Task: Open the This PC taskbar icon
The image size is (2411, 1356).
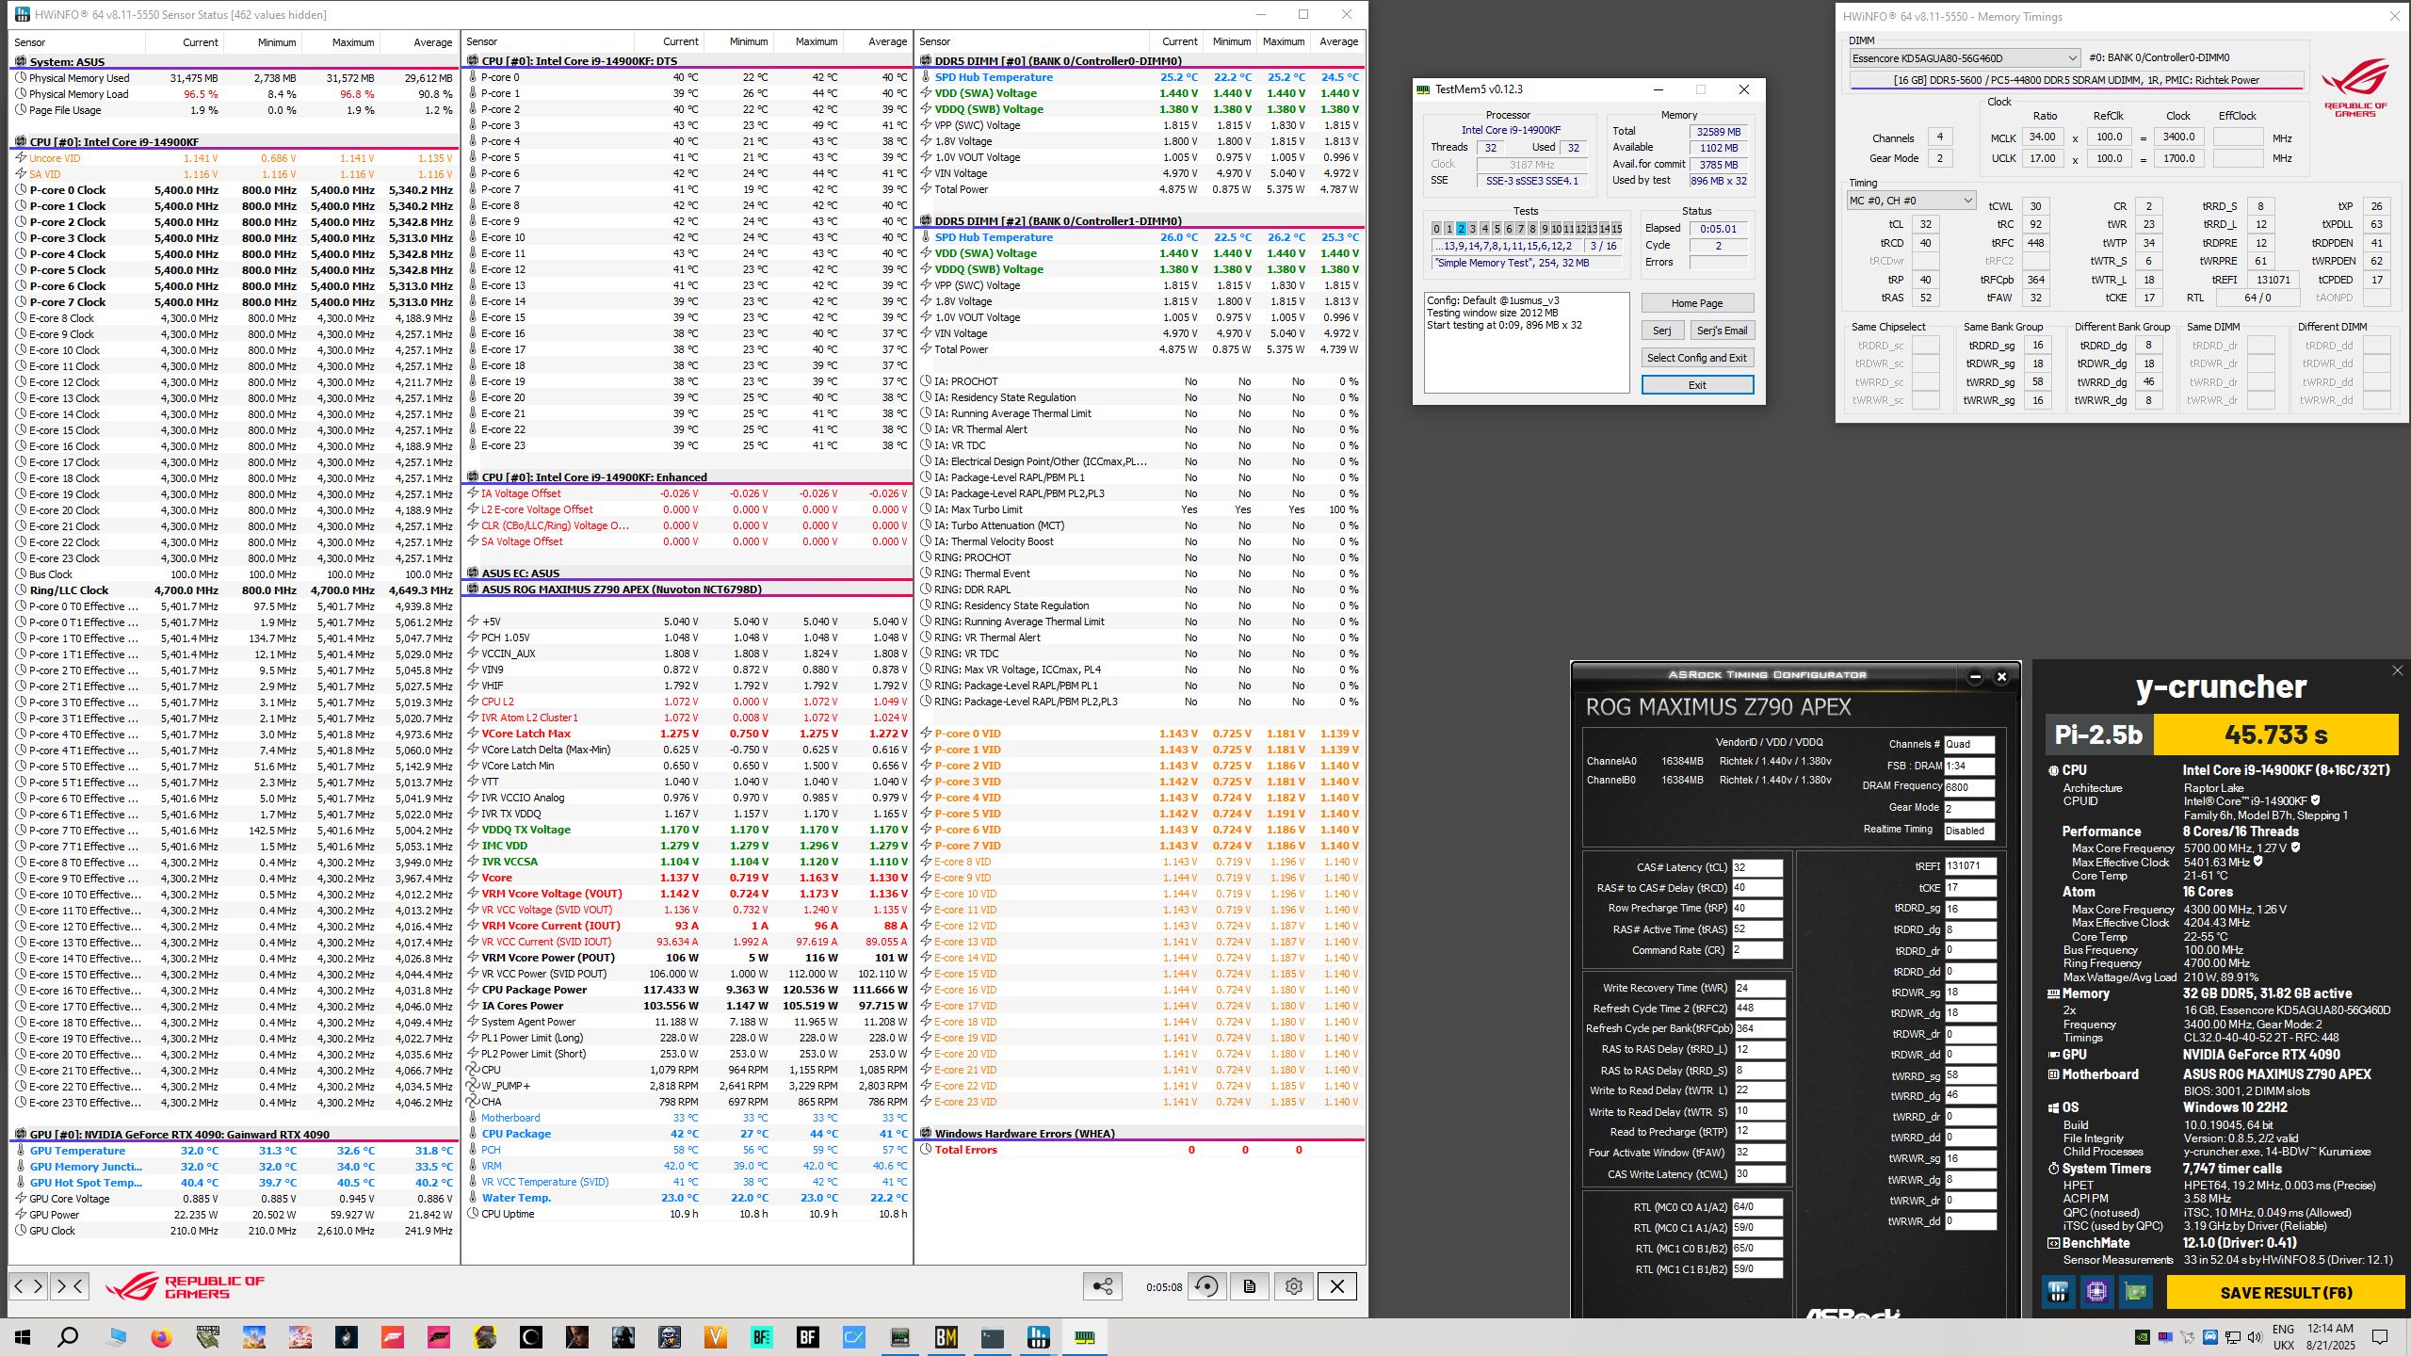Action: [x=116, y=1337]
